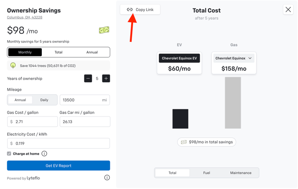Increase years of ownership with plus
This screenshot has height=189, width=298.
click(106, 78)
